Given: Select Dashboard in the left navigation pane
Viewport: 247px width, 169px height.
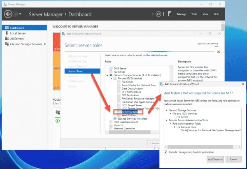Looking at the screenshot, I should pos(24,28).
